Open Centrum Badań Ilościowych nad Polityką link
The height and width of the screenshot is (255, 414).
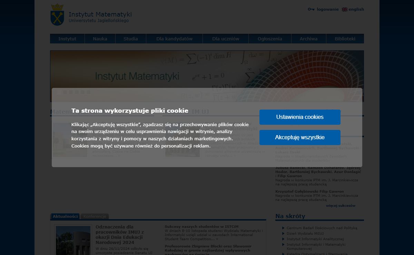322,228
